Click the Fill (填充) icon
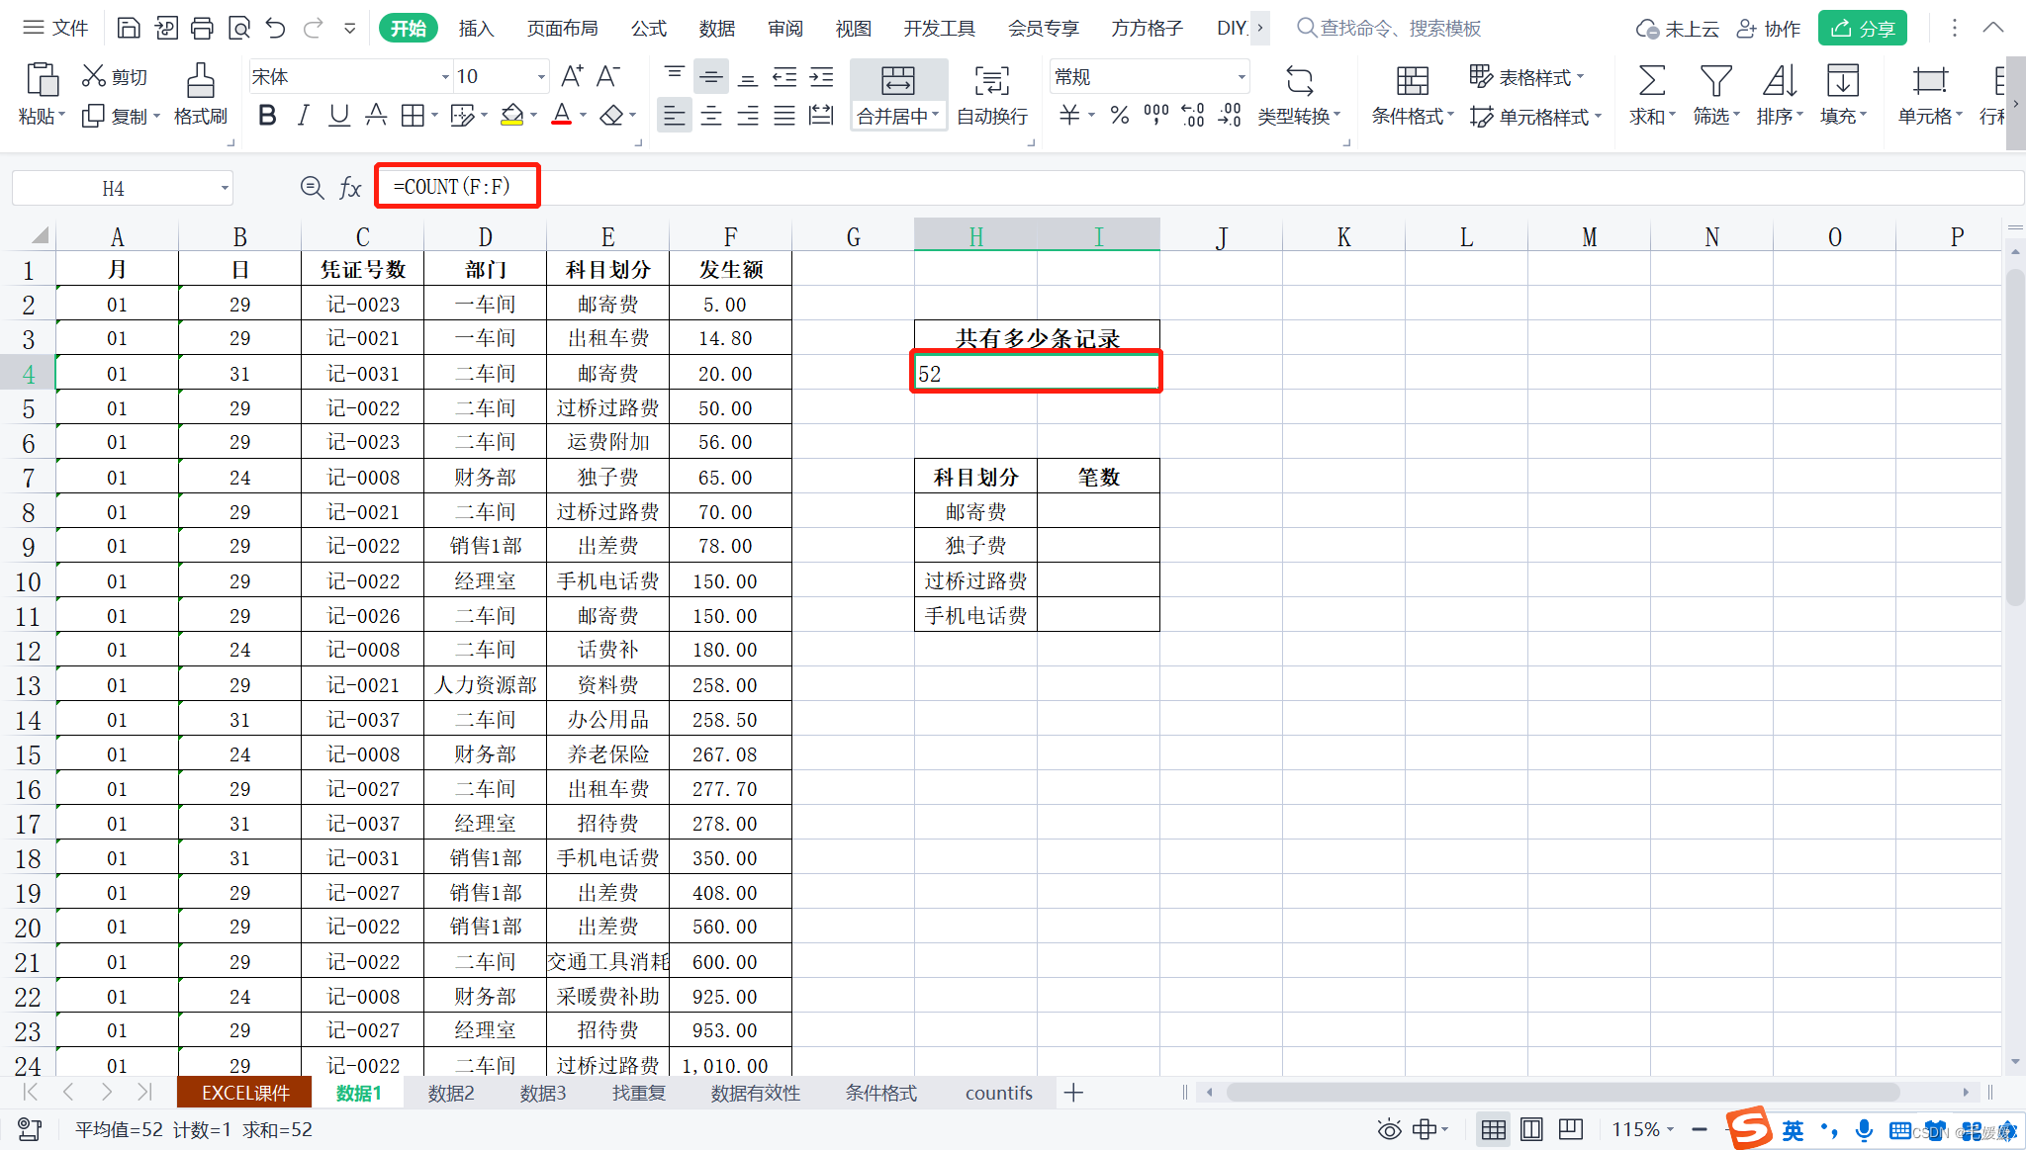The height and width of the screenshot is (1150, 2026). 1842,81
